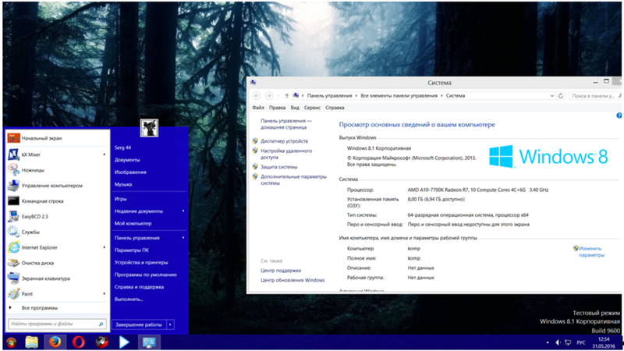Open the arrow next to Завершение работы
This screenshot has height=351, width=624.
point(171,324)
